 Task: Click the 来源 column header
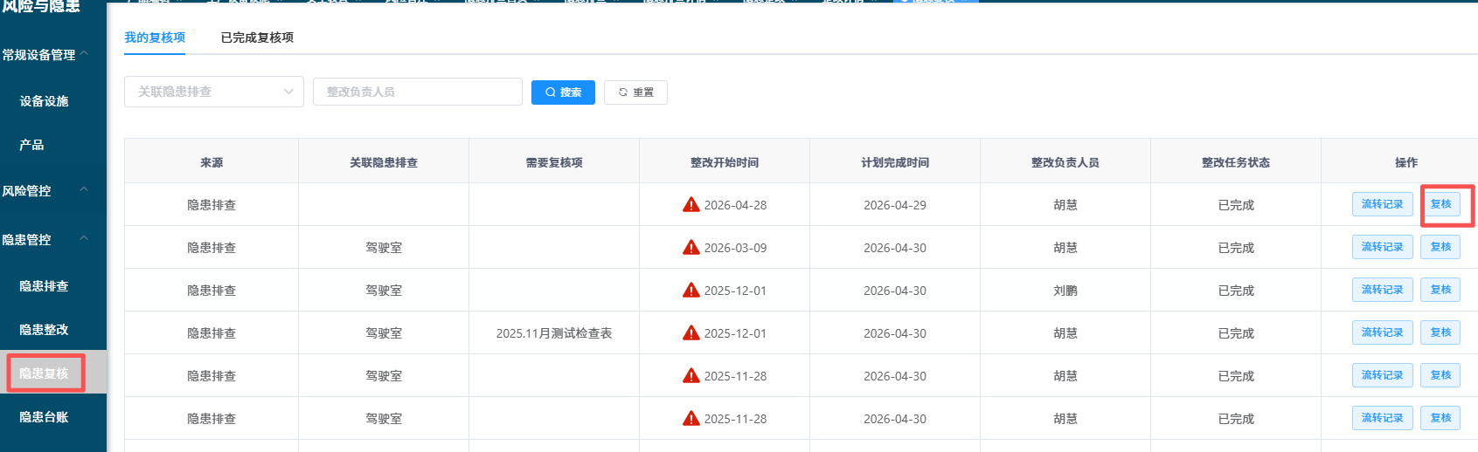coord(212,162)
